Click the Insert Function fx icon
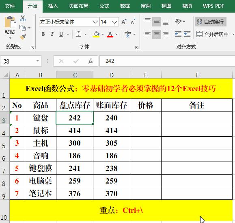 [91, 61]
